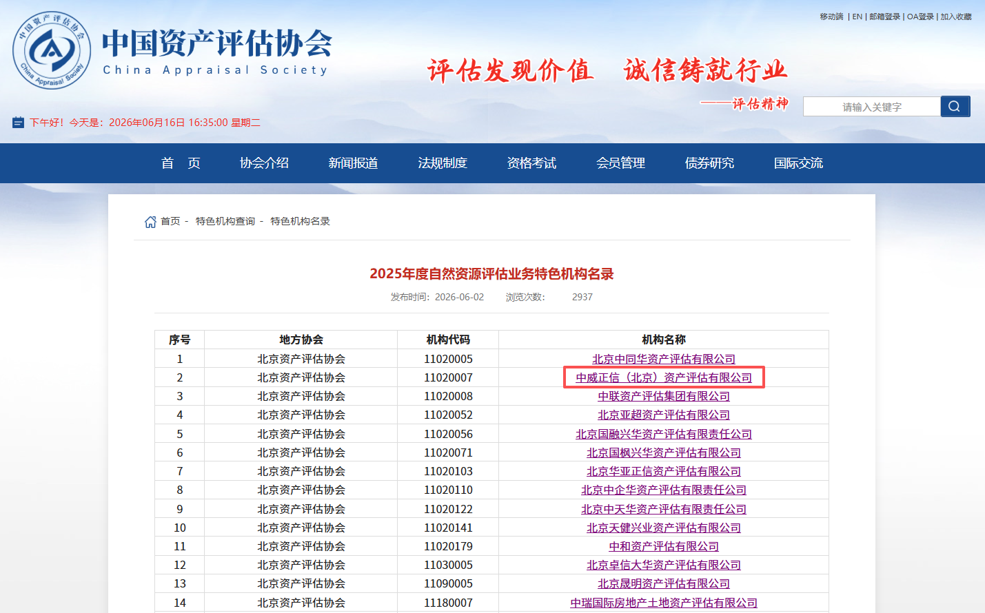Click the calendar icon beside the date
This screenshot has width=985, height=613.
pyautogui.click(x=18, y=123)
